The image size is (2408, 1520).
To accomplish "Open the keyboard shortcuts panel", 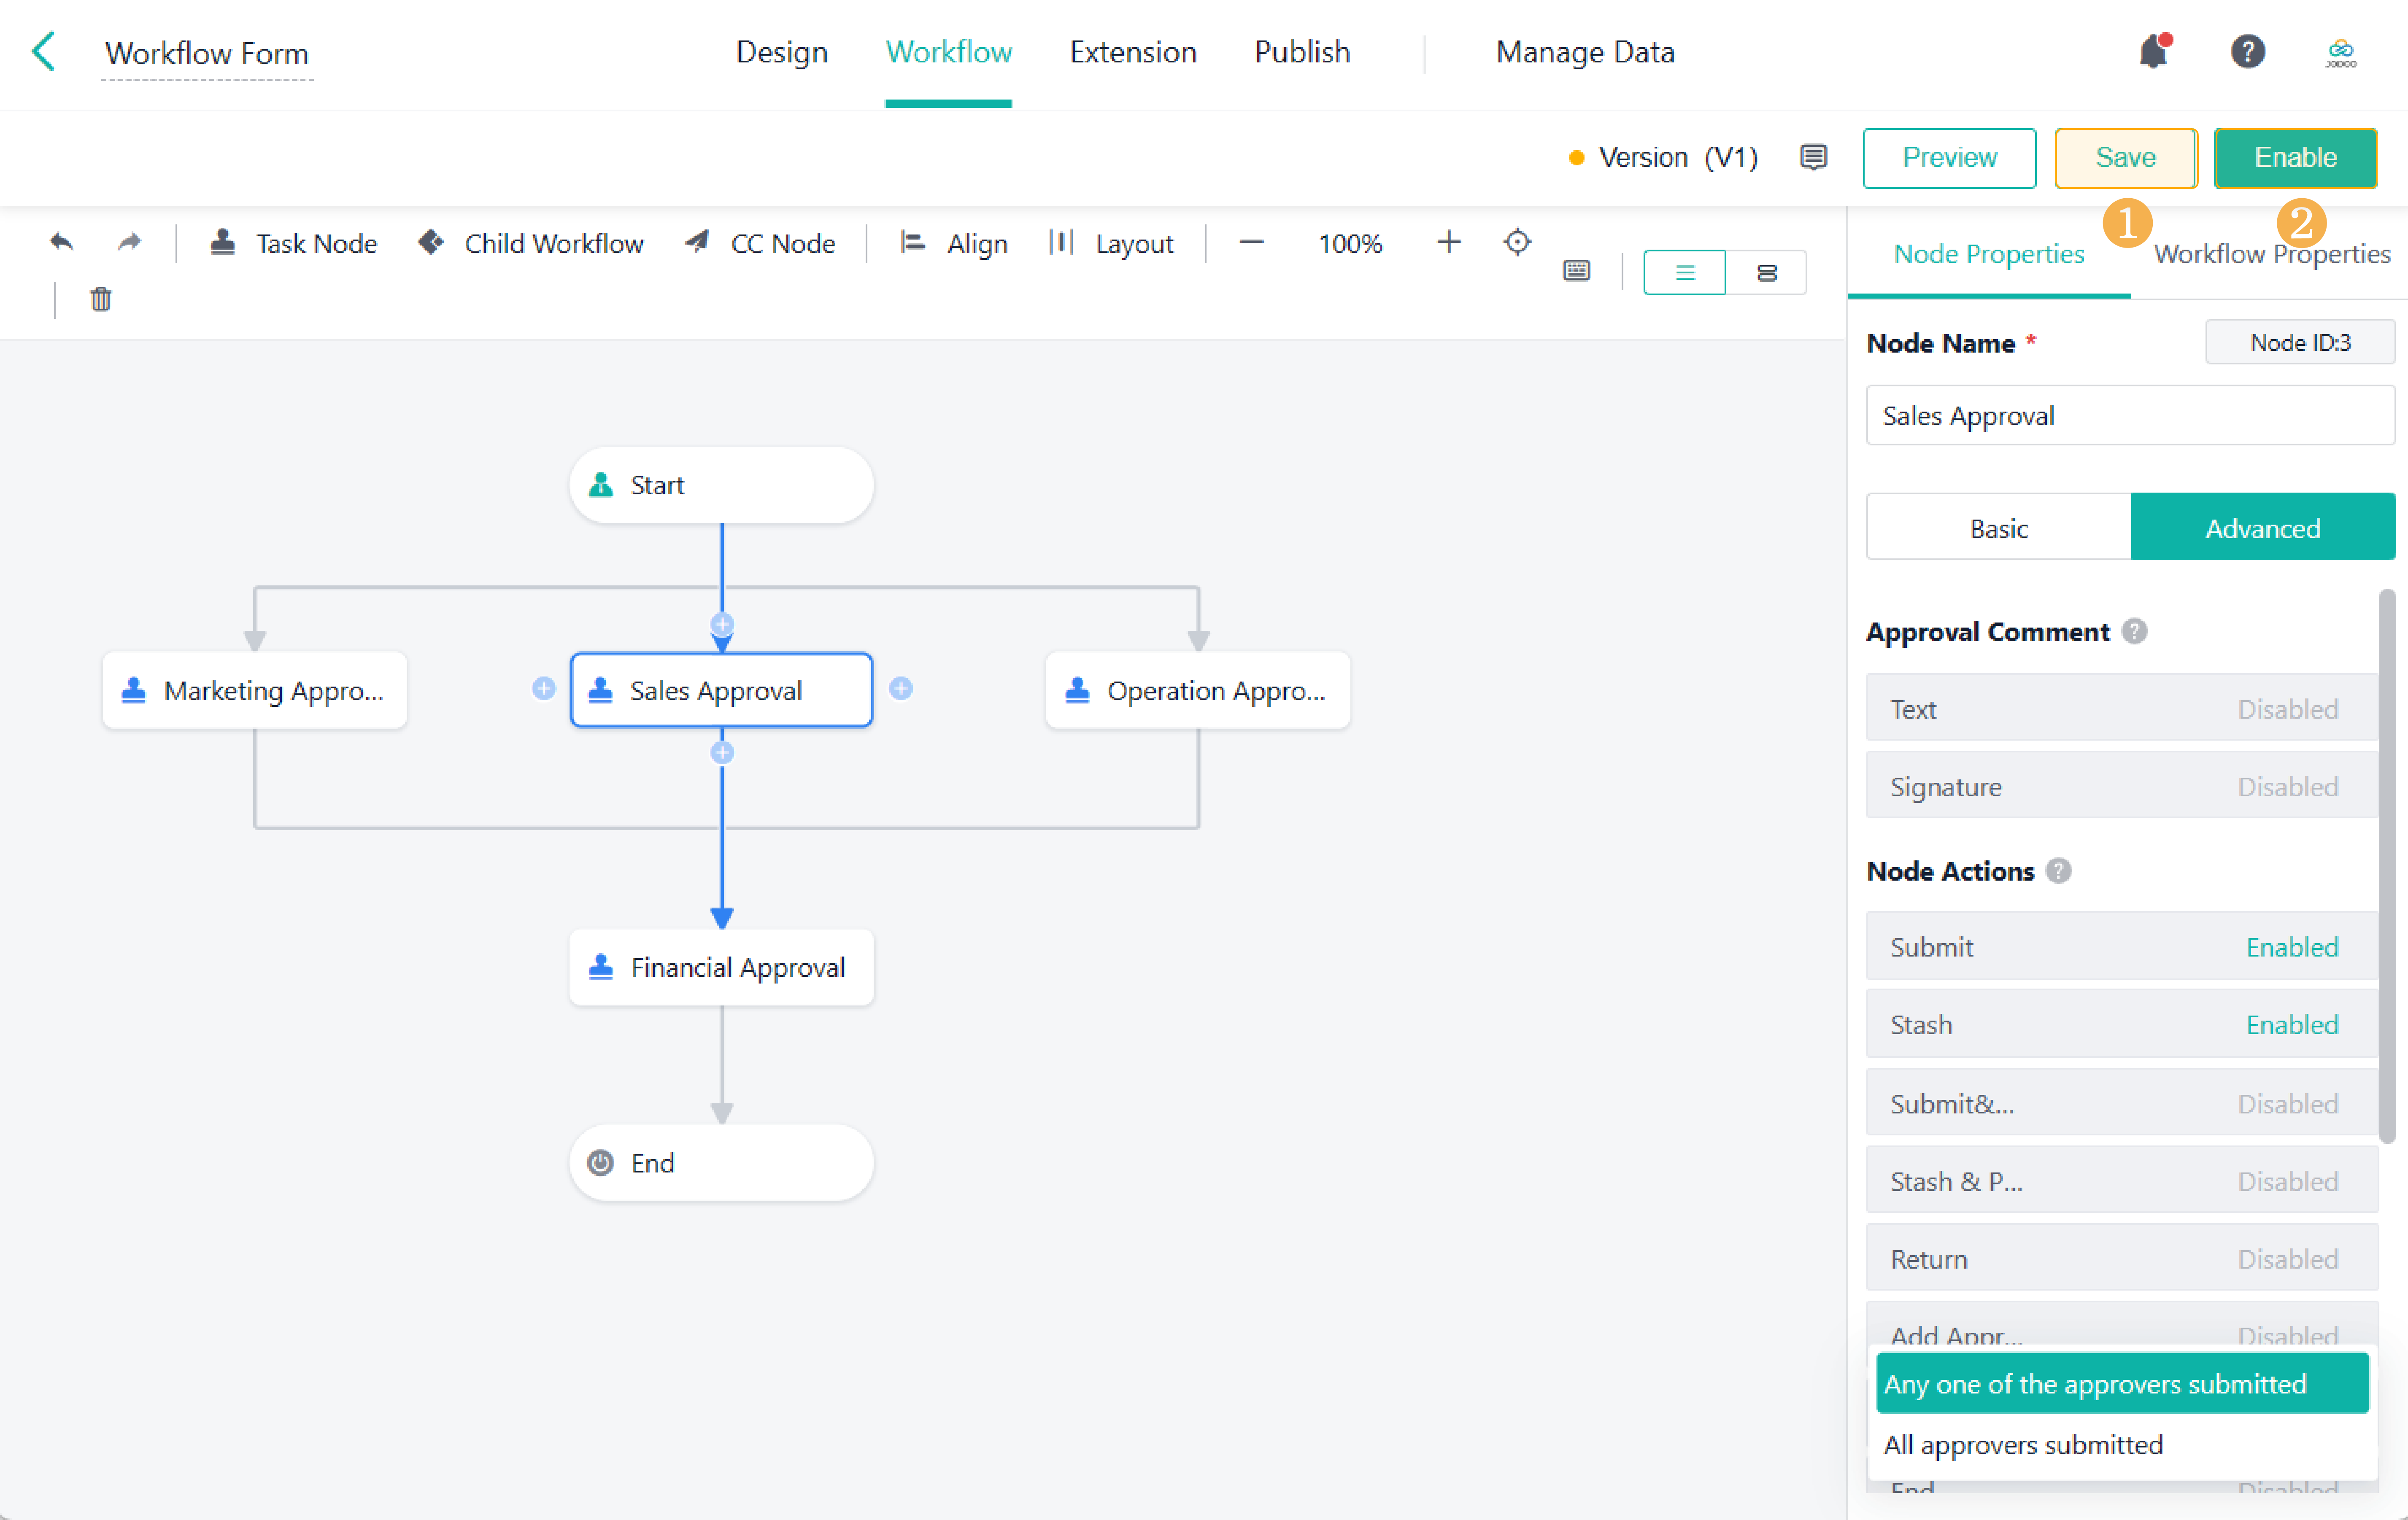I will point(1576,270).
